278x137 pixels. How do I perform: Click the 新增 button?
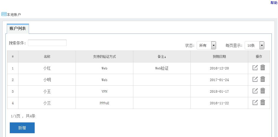(22, 128)
